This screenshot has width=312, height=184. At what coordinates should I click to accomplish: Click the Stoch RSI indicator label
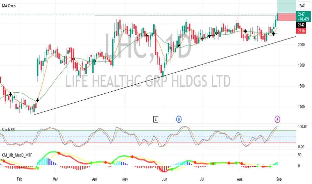coord(9,130)
